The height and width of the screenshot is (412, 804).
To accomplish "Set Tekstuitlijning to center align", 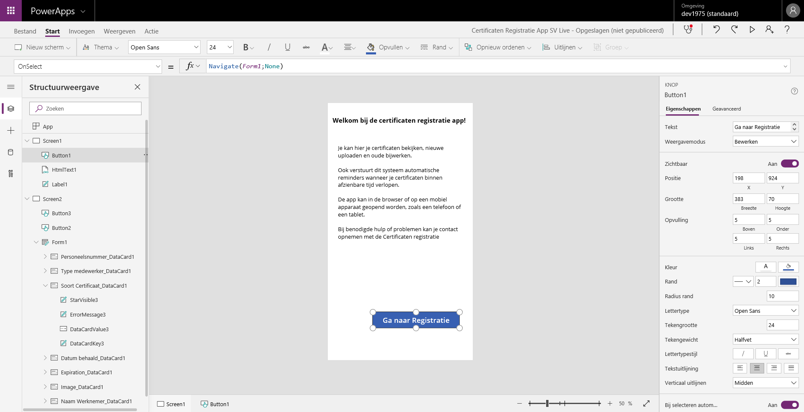I will tap(757, 368).
